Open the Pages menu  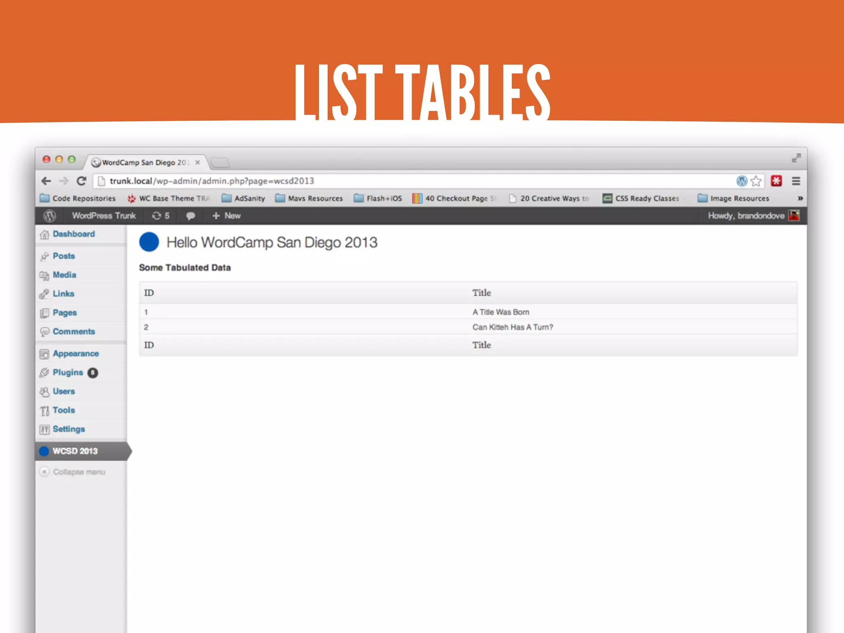point(65,313)
